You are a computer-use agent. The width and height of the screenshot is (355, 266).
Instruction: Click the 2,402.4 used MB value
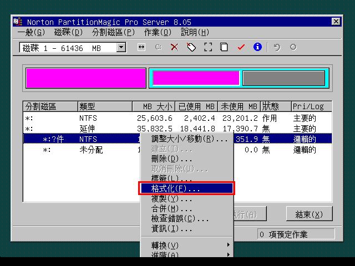[199, 118]
